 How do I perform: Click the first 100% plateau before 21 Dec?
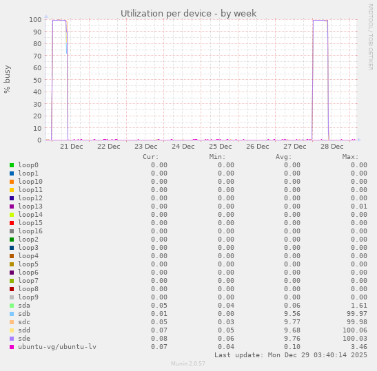(59, 21)
